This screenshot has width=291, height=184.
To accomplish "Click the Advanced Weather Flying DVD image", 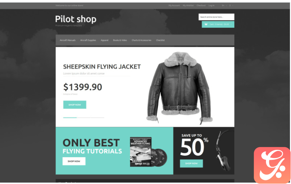I will 148,152.
